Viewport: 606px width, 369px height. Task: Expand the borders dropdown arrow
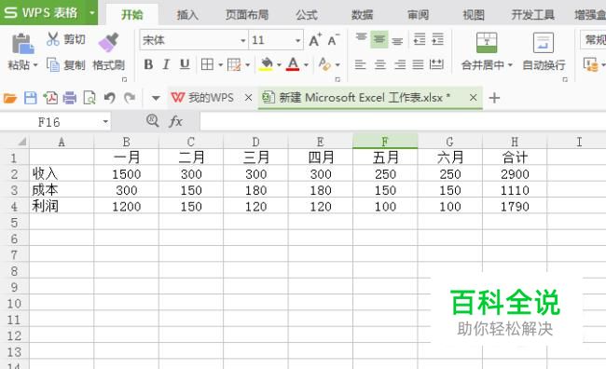221,64
